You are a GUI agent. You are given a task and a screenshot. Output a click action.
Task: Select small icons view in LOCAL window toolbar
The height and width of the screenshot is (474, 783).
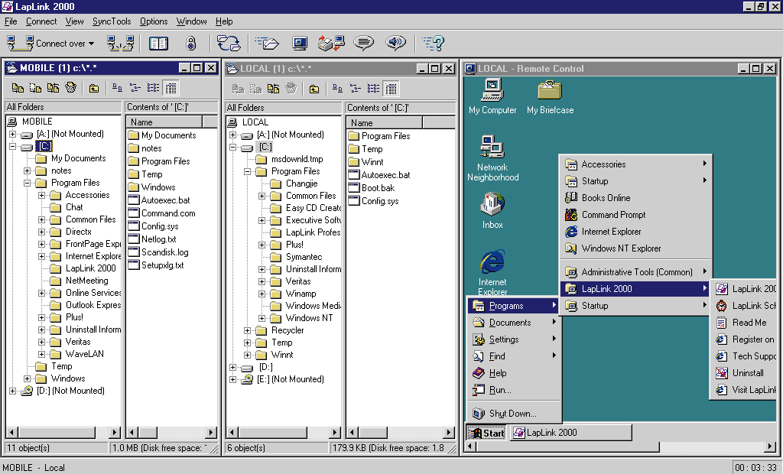[356, 89]
